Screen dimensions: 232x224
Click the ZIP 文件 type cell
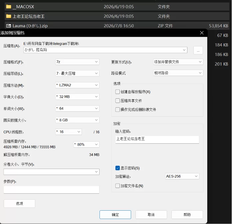point(165,26)
